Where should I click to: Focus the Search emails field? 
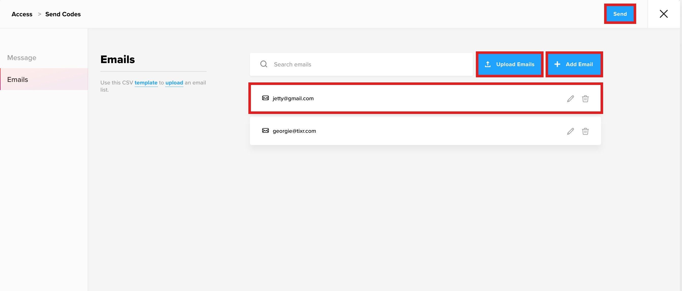(x=361, y=64)
